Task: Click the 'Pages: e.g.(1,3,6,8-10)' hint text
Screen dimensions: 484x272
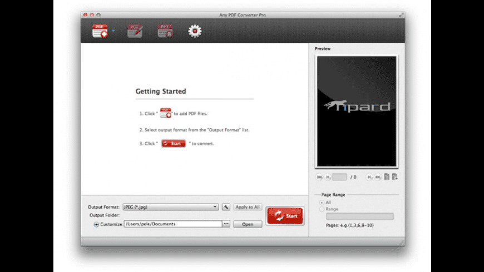Action: tap(350, 225)
